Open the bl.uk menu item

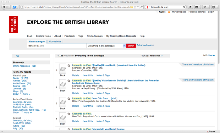coord(30,36)
